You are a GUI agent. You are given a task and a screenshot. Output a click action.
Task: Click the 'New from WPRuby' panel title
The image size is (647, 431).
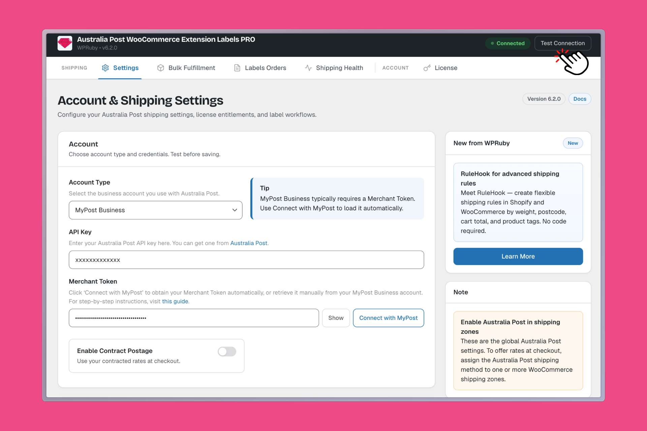coord(482,143)
